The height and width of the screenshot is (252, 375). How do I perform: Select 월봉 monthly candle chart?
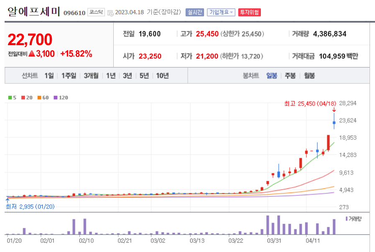tap(309, 76)
